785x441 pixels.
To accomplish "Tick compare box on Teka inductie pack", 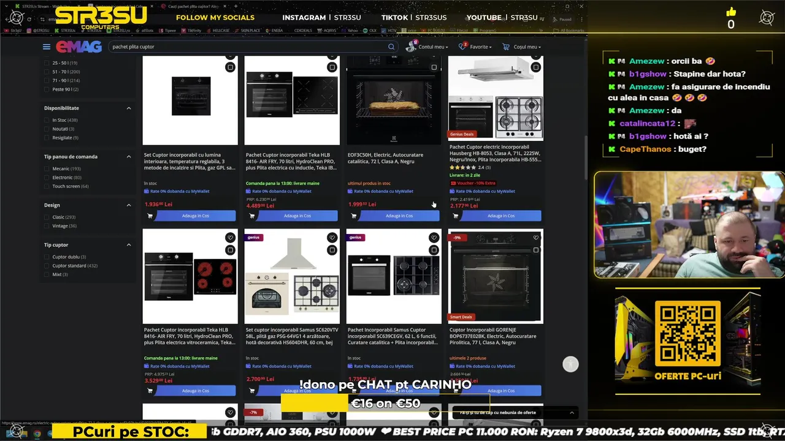I will pyautogui.click(x=332, y=67).
